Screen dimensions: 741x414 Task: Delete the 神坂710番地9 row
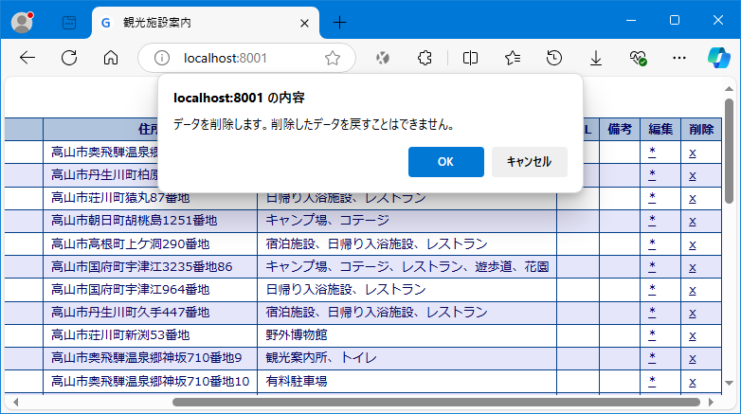pos(693,359)
